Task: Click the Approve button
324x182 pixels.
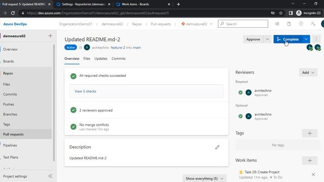Action: coord(253,39)
